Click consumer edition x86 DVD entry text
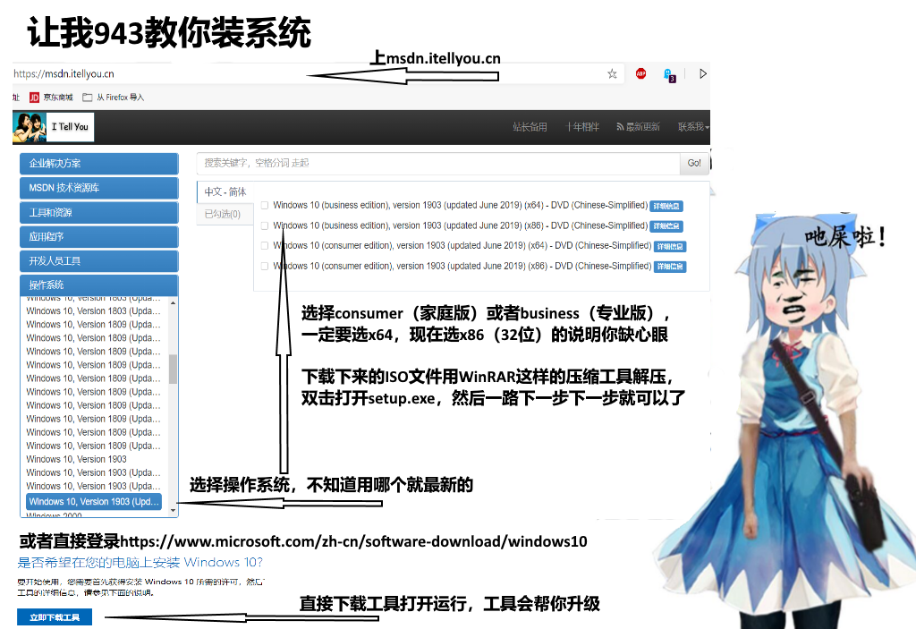The height and width of the screenshot is (629, 916). coord(462,266)
